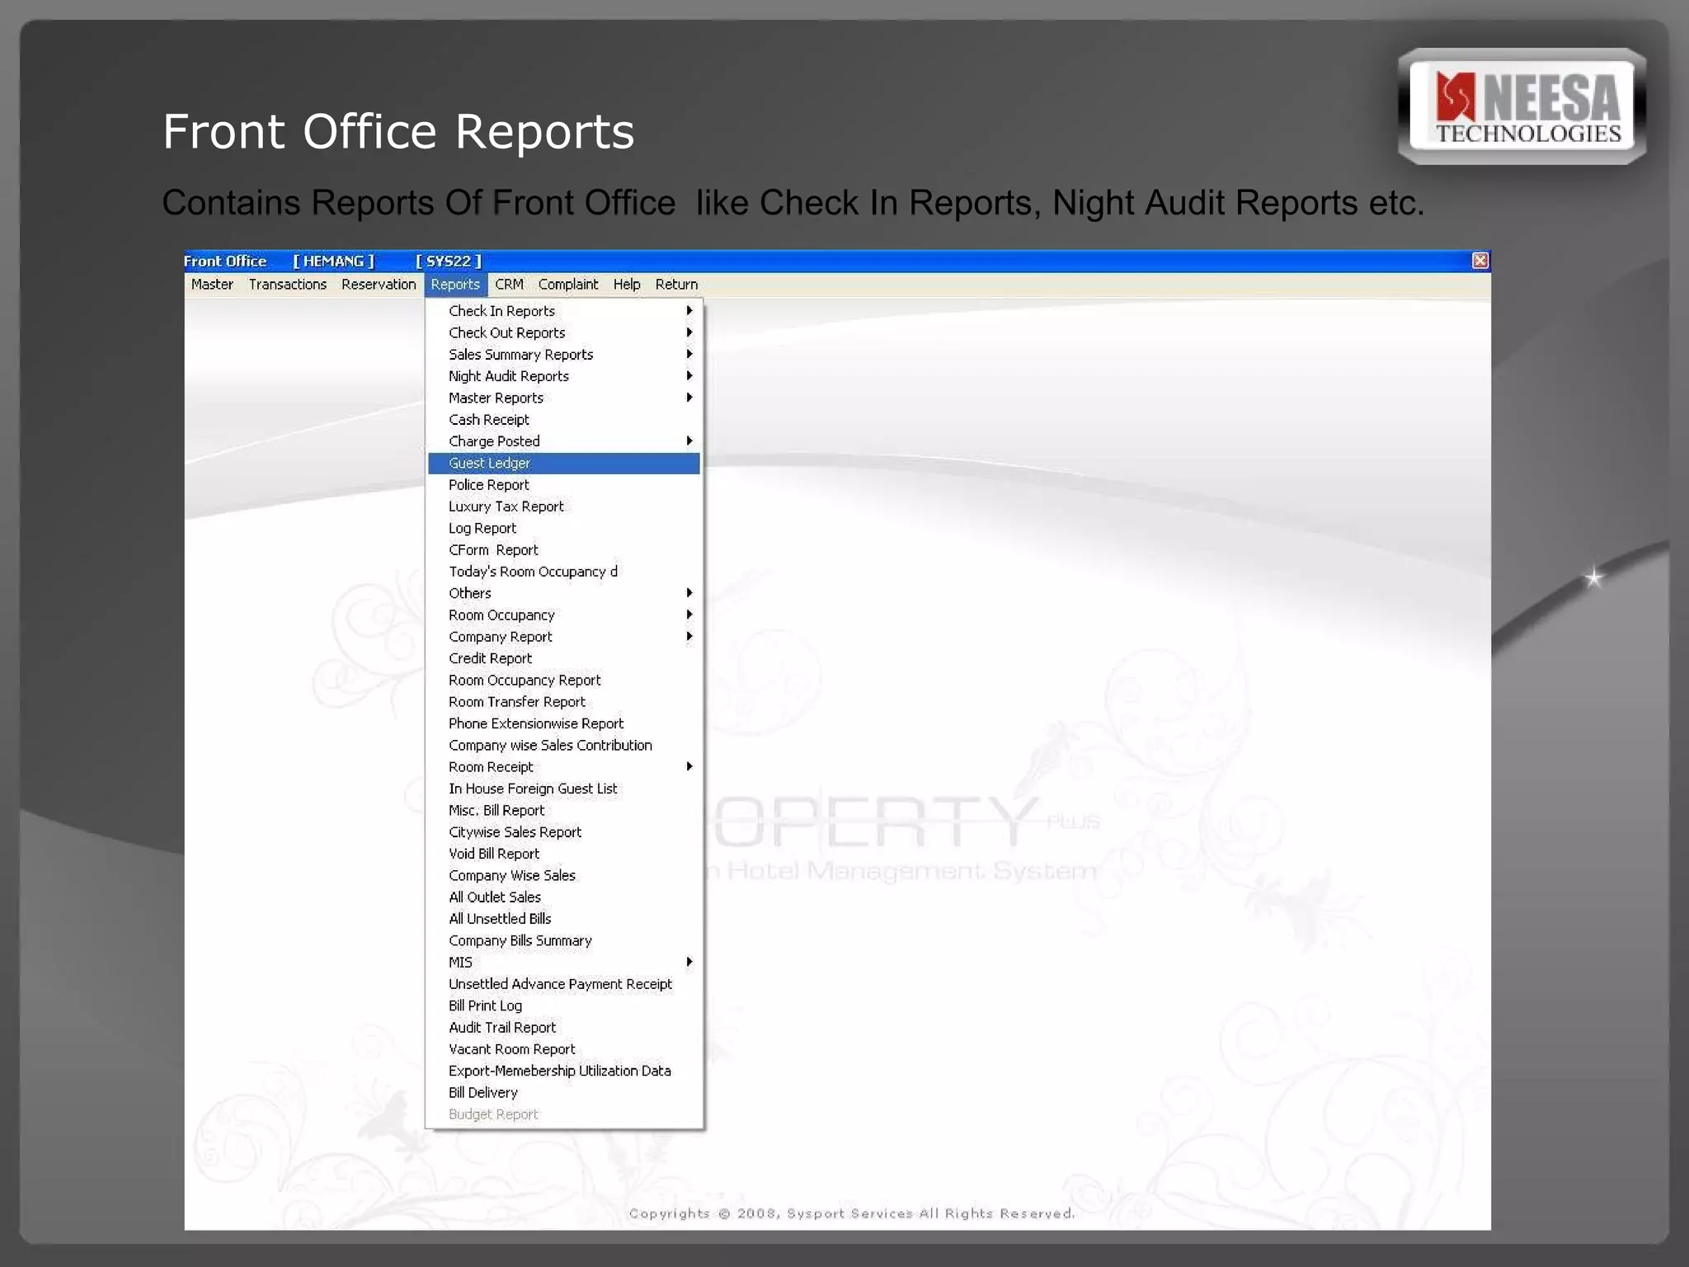Expand Sales Summary Reports submenu

coord(564,355)
